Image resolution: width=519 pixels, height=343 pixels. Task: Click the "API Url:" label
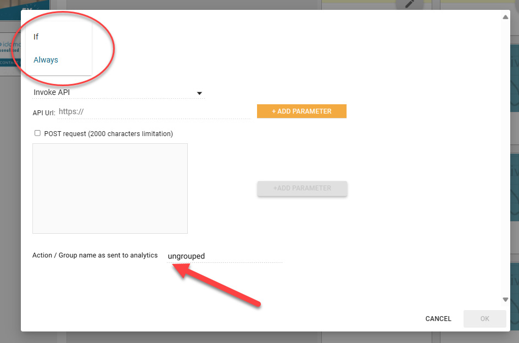point(43,112)
